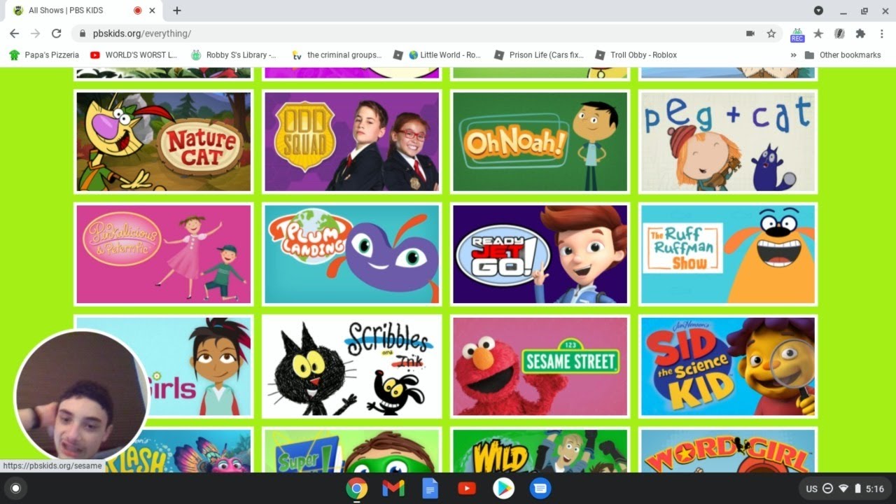896x504 pixels.
Task: Open a new browser tab
Action: click(x=177, y=10)
